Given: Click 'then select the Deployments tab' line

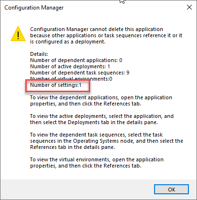Looking at the screenshot, I should point(94,122).
